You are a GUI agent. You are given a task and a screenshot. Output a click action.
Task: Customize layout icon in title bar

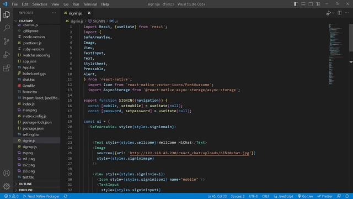(x=318, y=4)
